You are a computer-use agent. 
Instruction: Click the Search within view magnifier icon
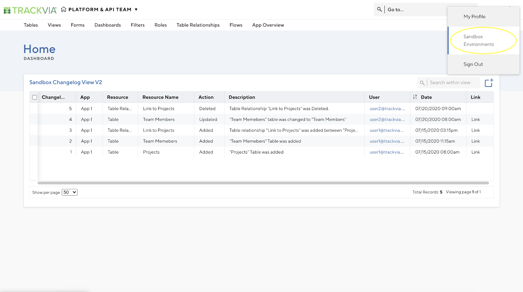422,83
